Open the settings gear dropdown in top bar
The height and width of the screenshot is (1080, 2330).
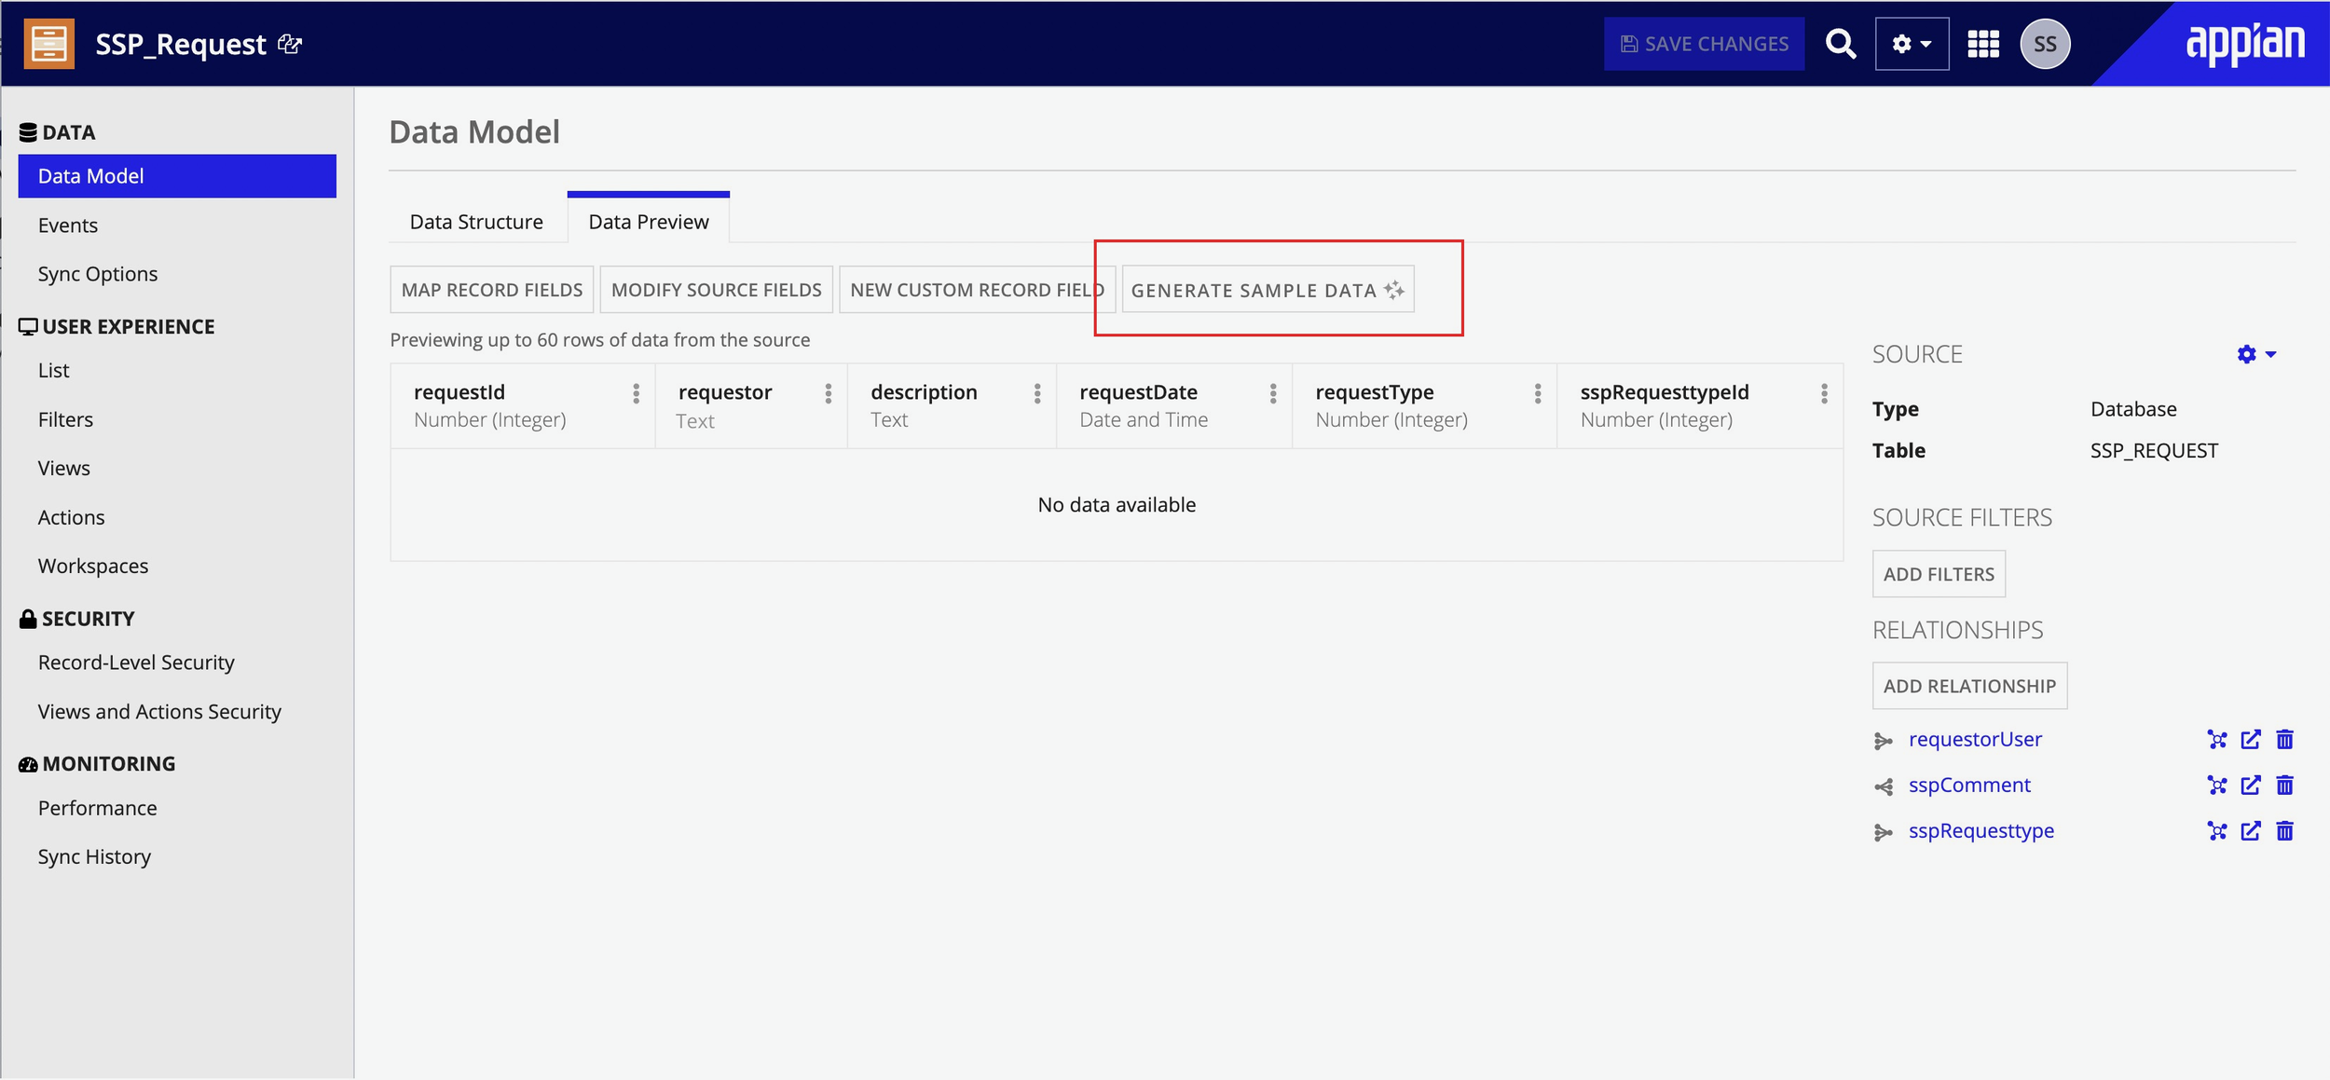[x=1912, y=43]
